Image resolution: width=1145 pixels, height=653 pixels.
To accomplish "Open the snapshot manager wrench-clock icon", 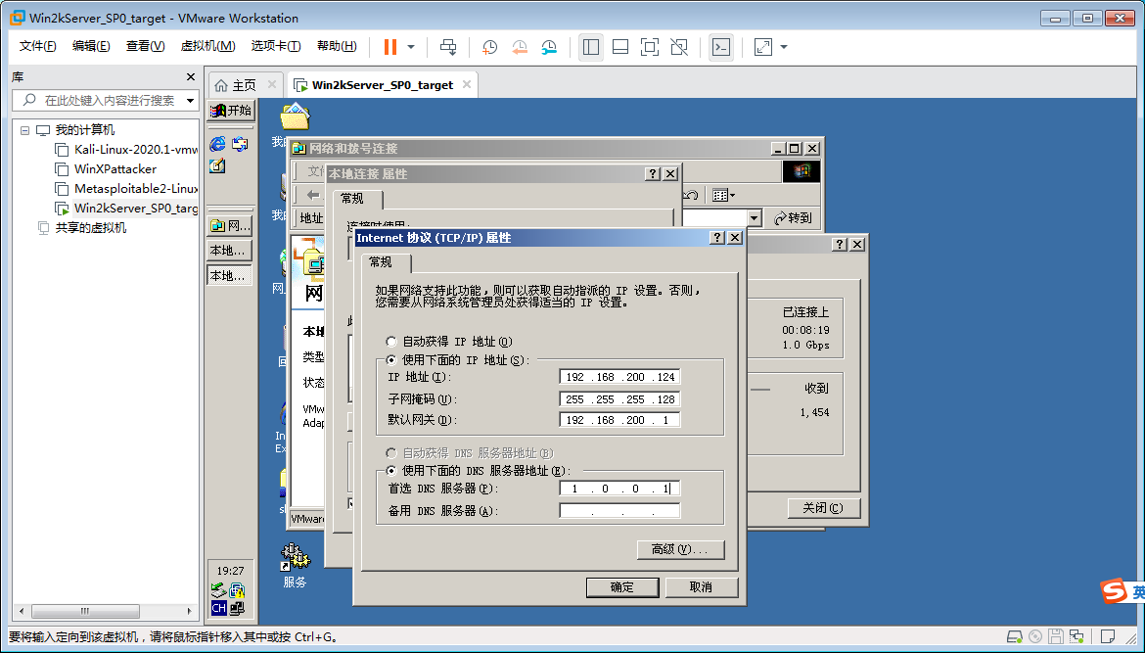I will tap(549, 47).
